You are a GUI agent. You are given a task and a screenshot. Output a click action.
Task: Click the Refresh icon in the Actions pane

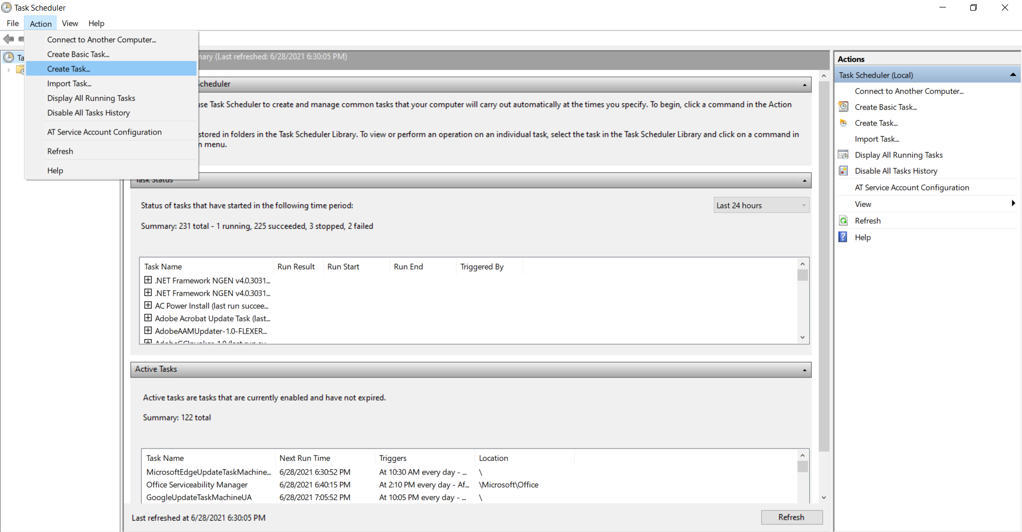click(844, 220)
